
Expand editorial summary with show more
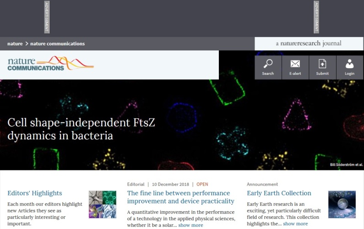[190, 225]
